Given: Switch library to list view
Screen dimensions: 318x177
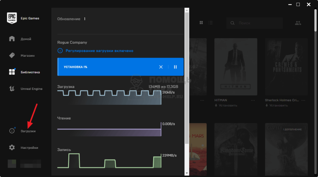Looking at the screenshot, I should click(x=210, y=23).
